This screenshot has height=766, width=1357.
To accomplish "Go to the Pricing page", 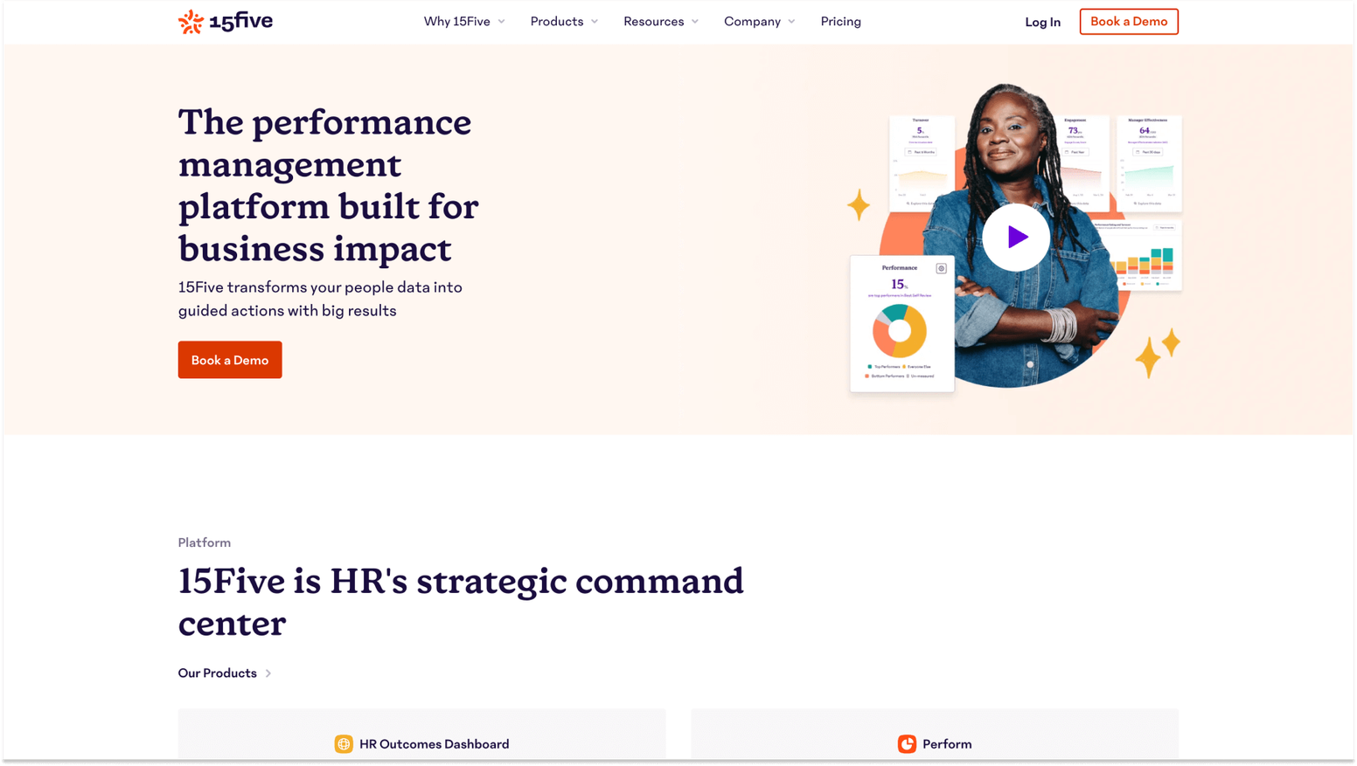I will pyautogui.click(x=840, y=22).
